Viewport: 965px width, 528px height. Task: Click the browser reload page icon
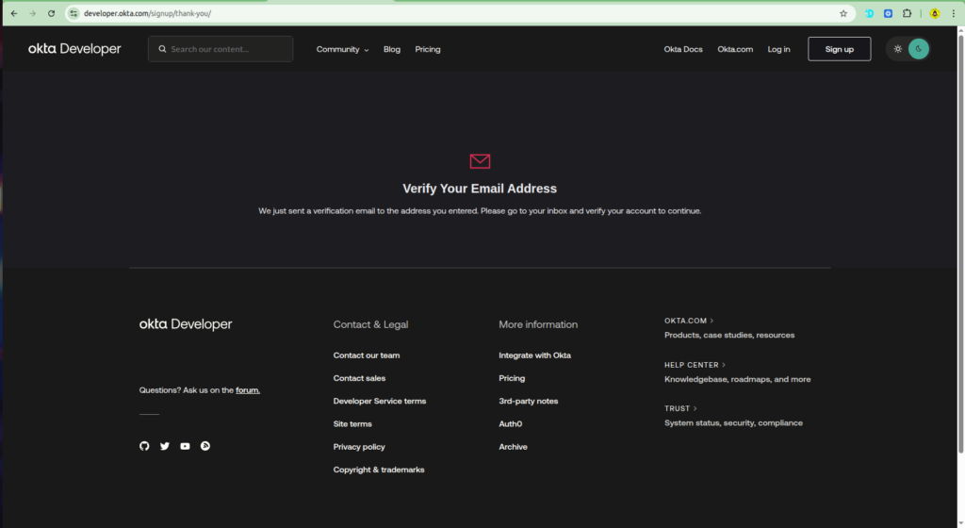click(51, 13)
